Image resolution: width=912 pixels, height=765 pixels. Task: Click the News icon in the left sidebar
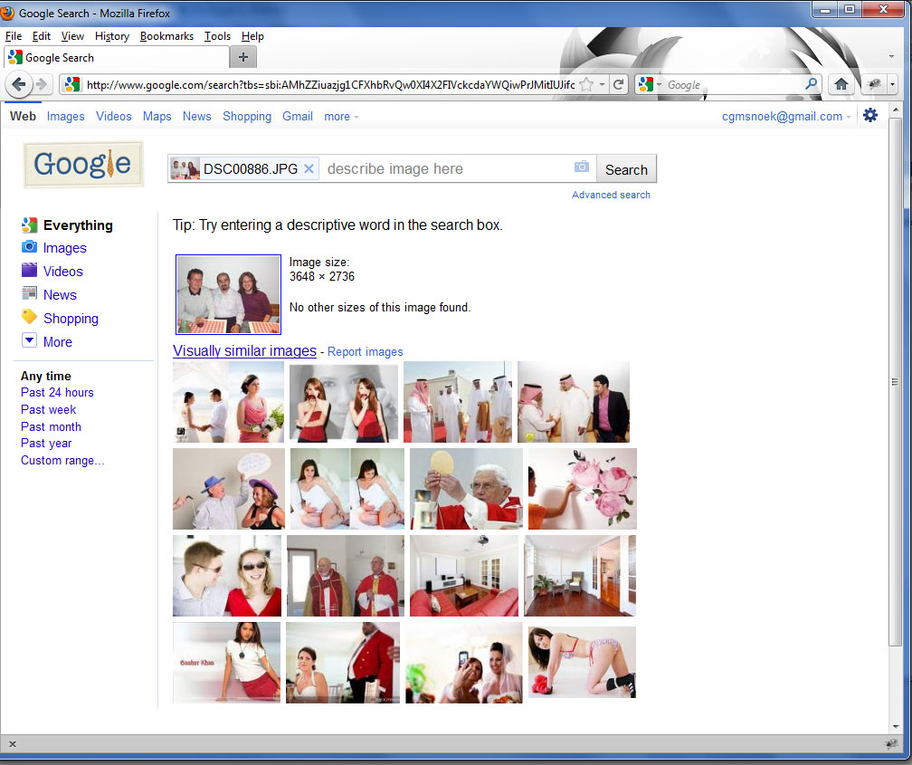pos(30,294)
